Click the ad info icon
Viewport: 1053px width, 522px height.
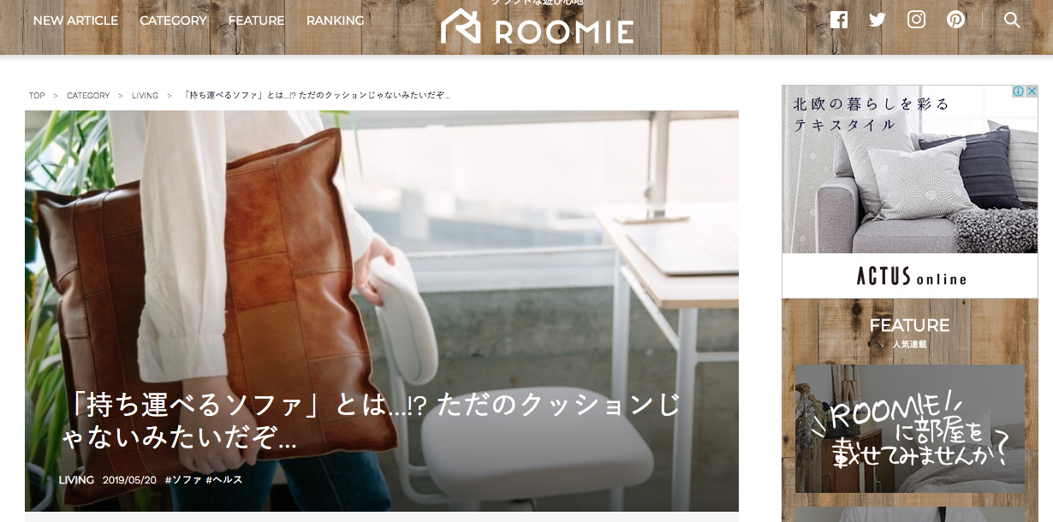point(1019,92)
